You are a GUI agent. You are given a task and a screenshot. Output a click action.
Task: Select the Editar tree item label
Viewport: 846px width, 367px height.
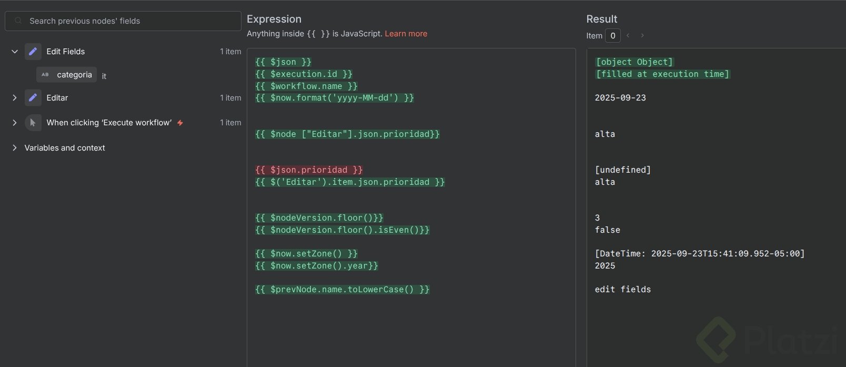(x=57, y=98)
